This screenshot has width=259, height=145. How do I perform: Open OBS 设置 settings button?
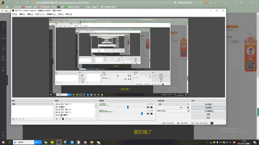pyautogui.click(x=208, y=114)
